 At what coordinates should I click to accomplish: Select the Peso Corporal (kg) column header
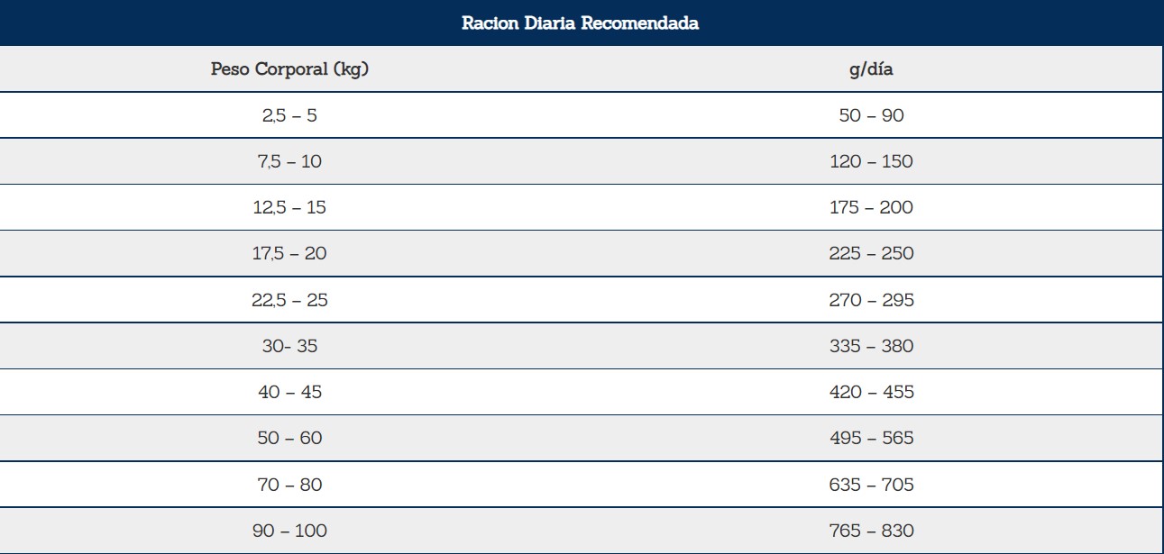click(289, 69)
